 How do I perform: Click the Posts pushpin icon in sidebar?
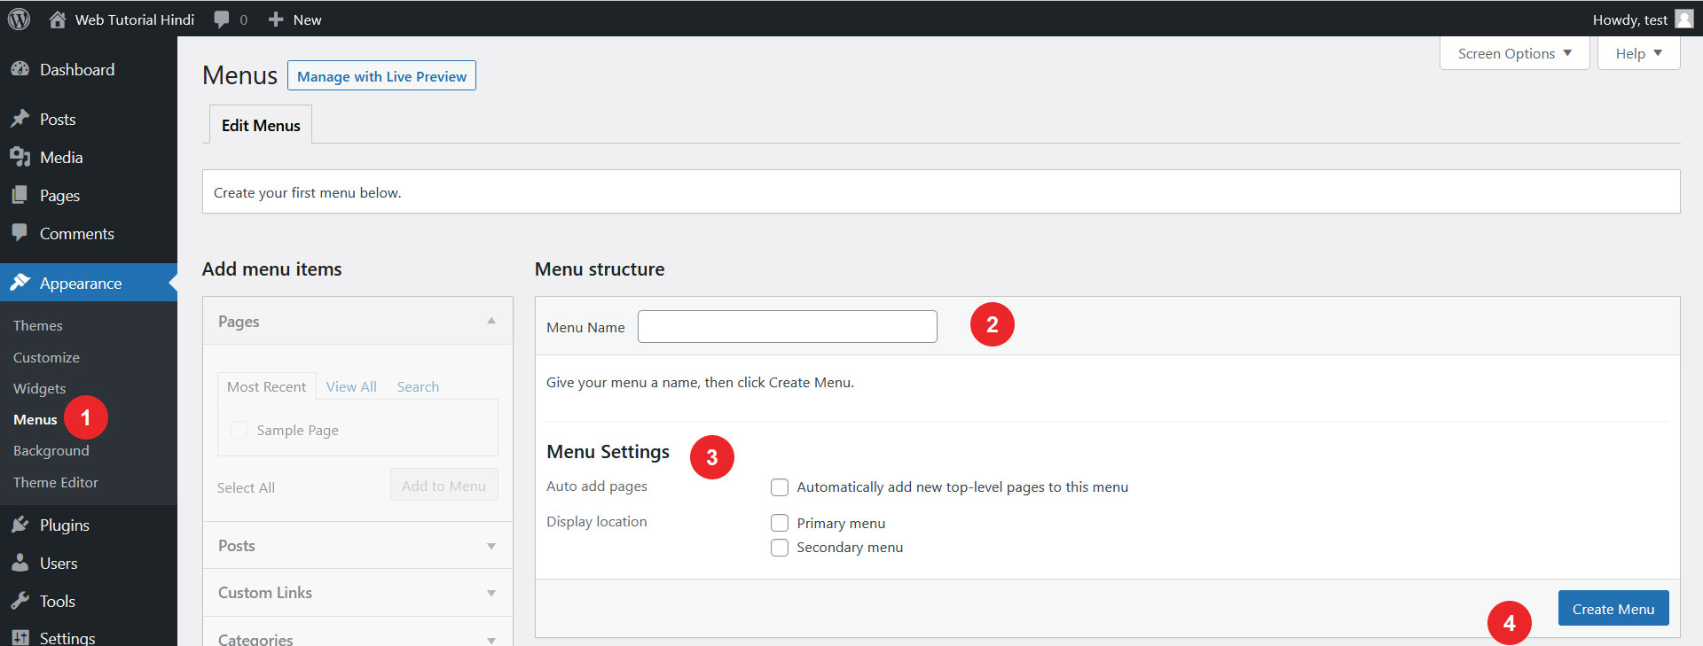20,119
